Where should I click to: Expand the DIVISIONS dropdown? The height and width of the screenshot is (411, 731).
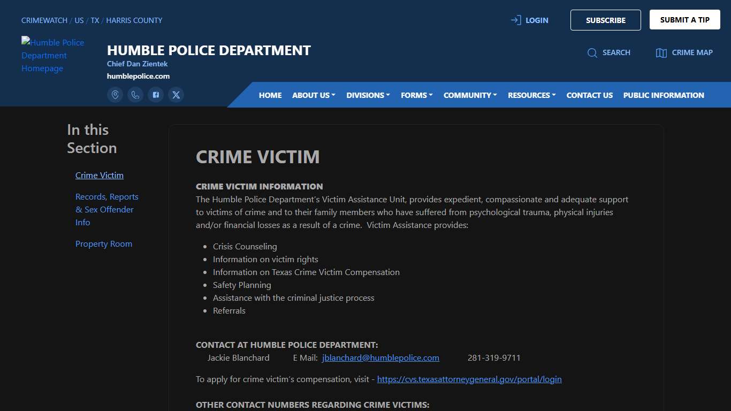(x=368, y=95)
